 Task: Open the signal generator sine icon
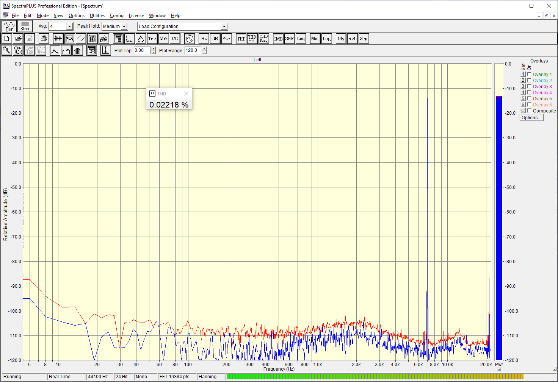(189, 39)
